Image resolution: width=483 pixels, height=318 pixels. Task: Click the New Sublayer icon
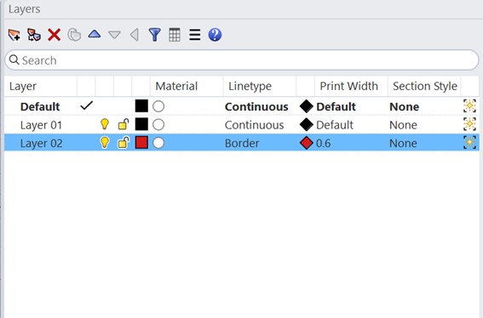(34, 35)
